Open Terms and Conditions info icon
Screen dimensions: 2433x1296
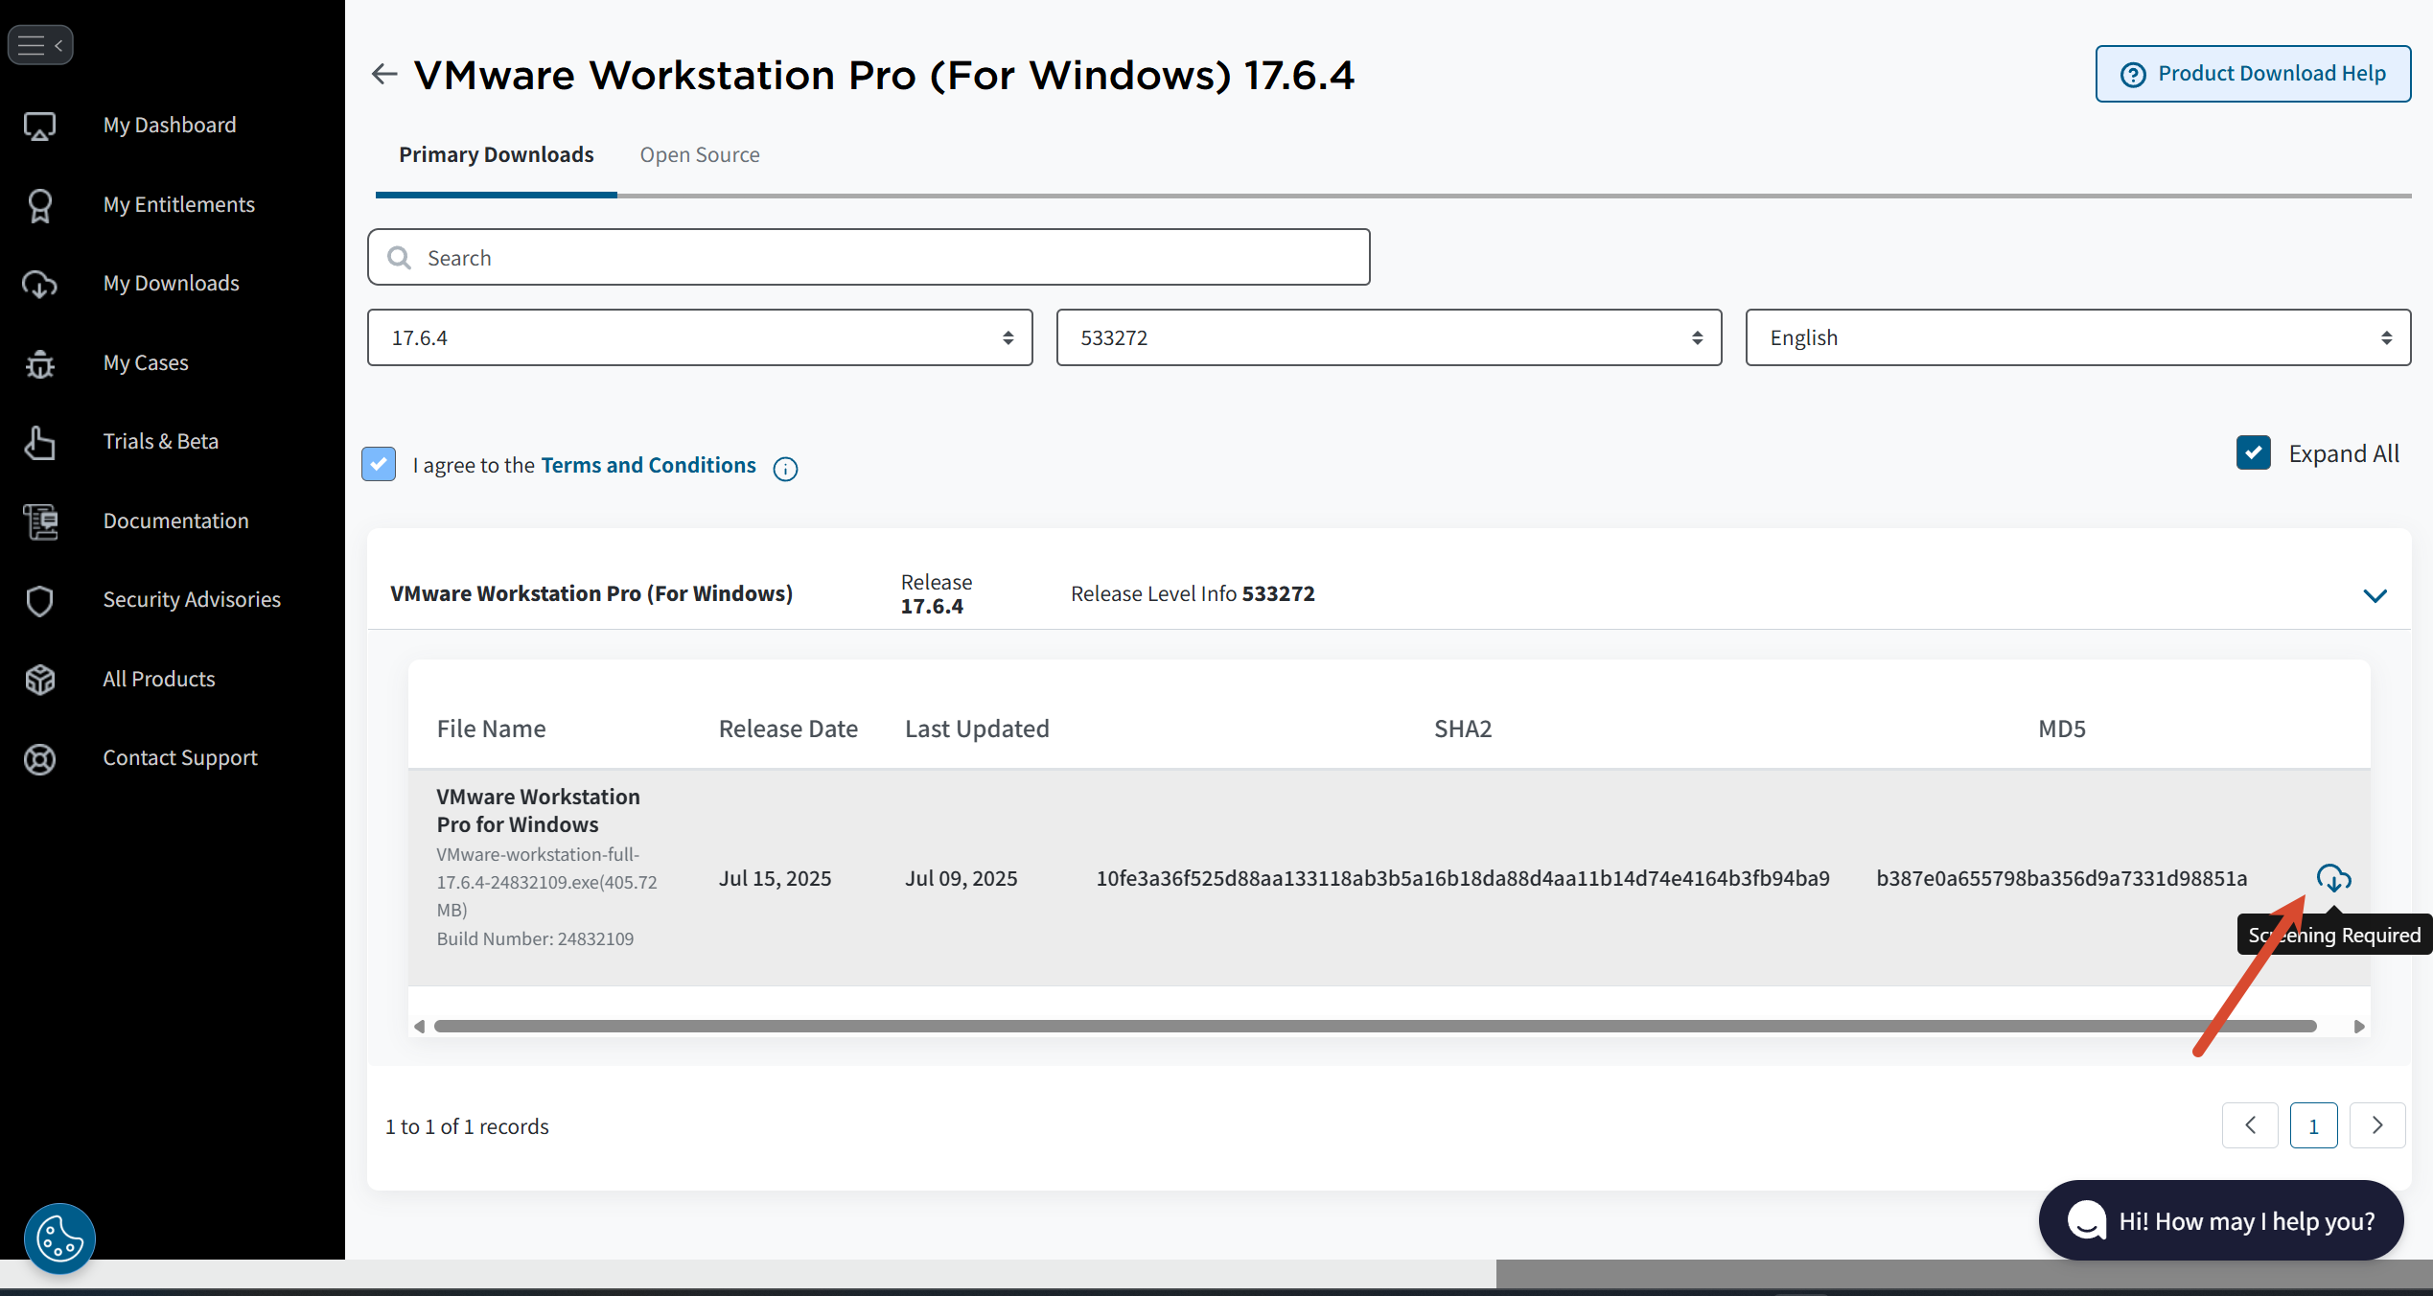[x=785, y=468]
